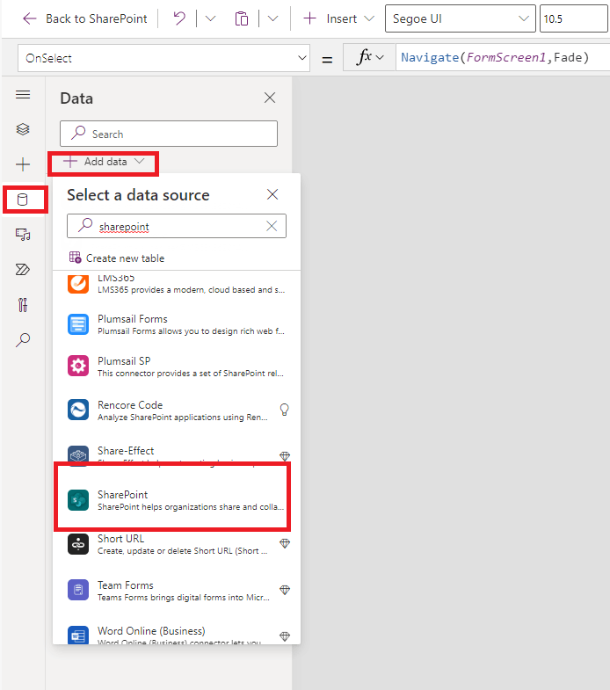Click the Data panel Search box

[x=169, y=134]
